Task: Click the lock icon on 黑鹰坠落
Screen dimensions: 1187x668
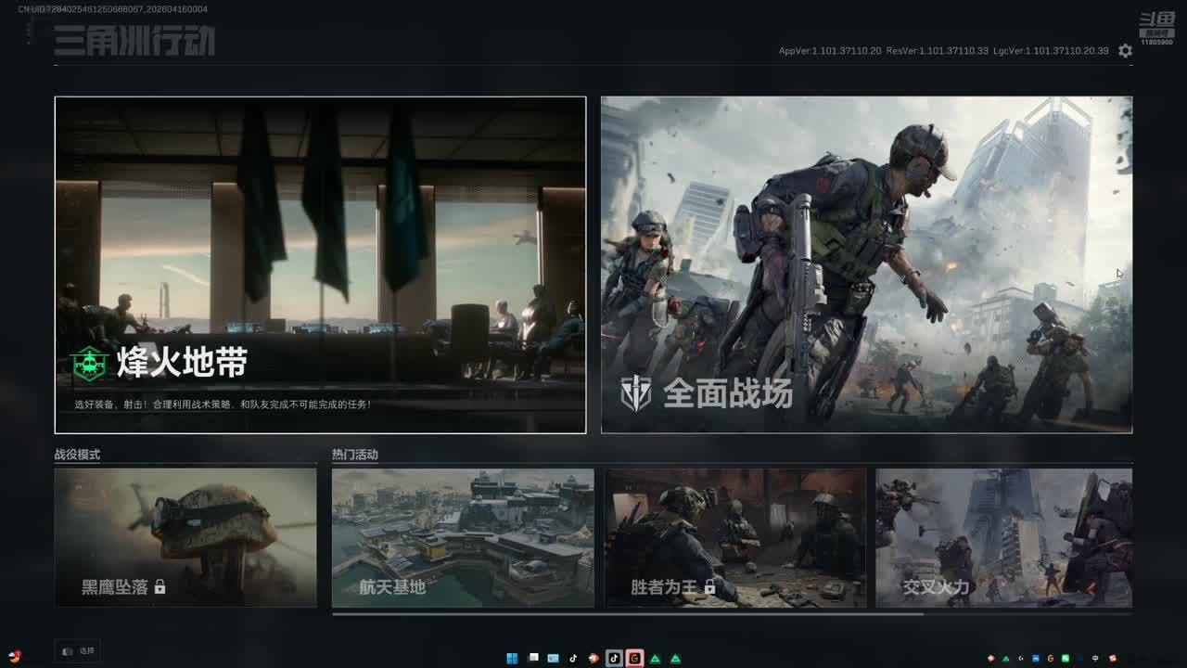Action: (160, 587)
